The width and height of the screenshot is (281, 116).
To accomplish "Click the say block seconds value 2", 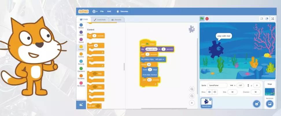I will point(163,49).
